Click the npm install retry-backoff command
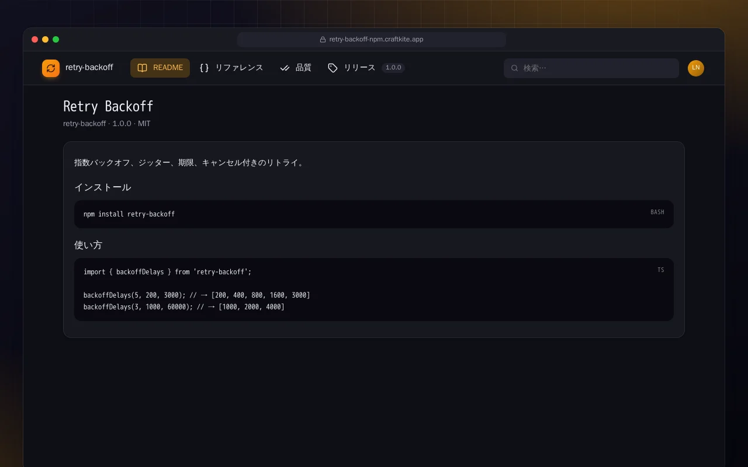Image resolution: width=748 pixels, height=467 pixels. tap(129, 214)
